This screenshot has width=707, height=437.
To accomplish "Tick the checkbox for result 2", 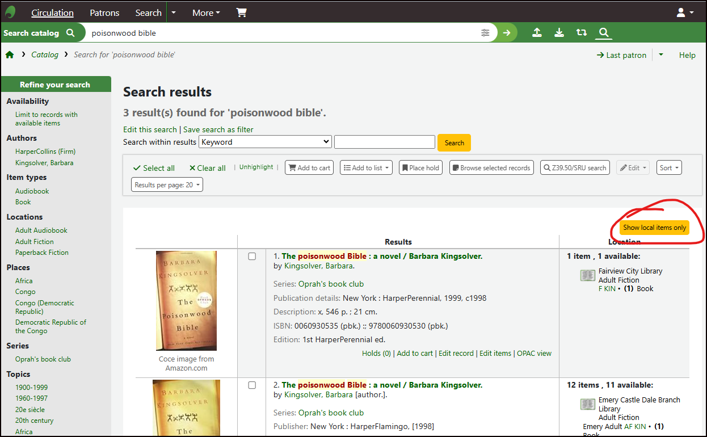I will point(253,385).
